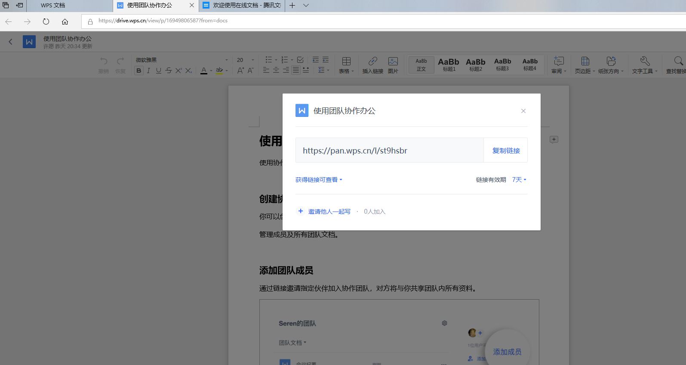This screenshot has width=686, height=365.
Task: Click 邀请他人一起写 invite link
Action: click(x=329, y=212)
